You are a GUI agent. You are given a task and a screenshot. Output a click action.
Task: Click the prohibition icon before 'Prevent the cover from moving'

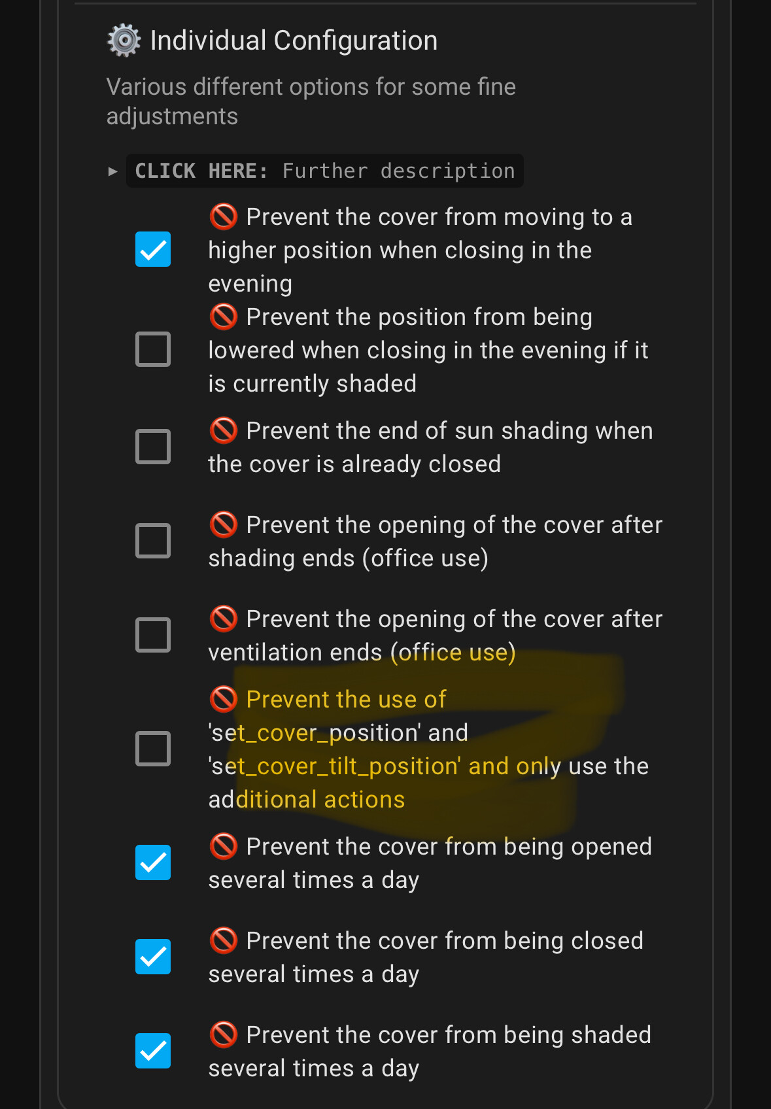point(223,216)
